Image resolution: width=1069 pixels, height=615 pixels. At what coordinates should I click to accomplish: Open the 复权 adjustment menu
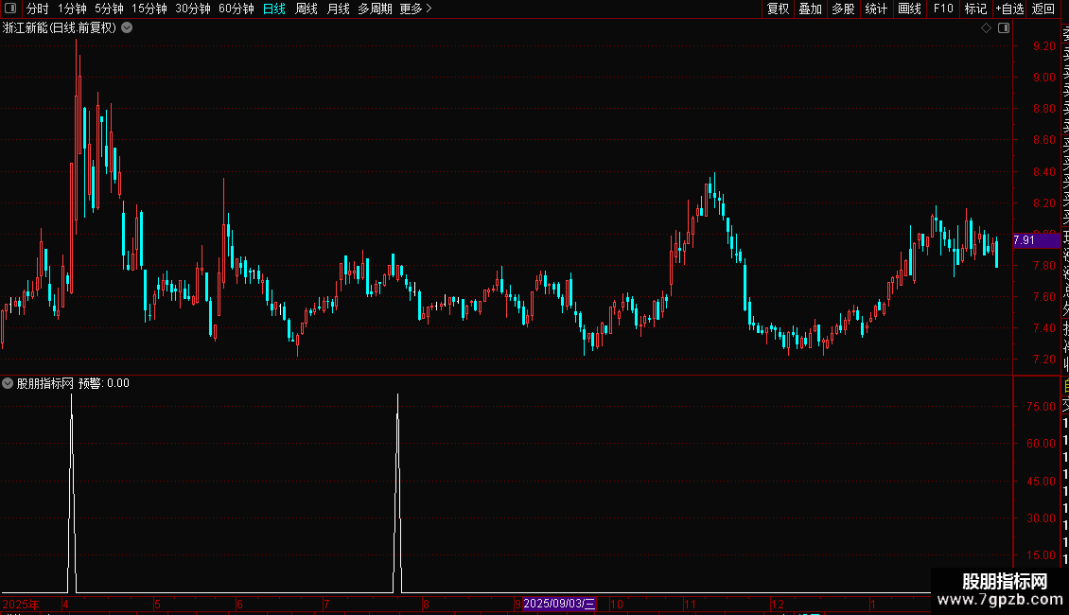[778, 9]
